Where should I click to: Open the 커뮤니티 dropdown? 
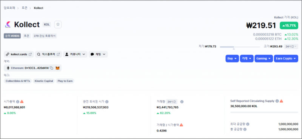[x=75, y=54]
